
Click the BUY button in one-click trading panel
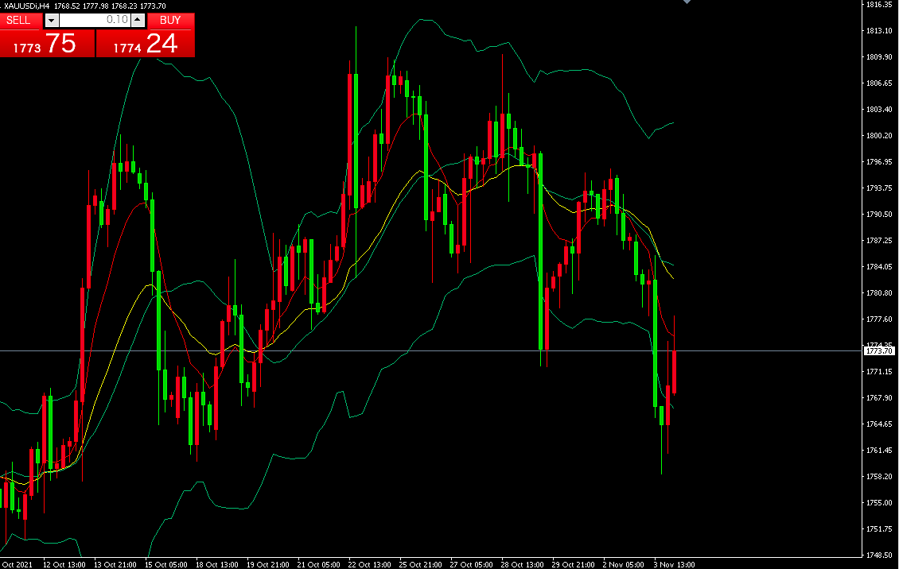pos(170,20)
